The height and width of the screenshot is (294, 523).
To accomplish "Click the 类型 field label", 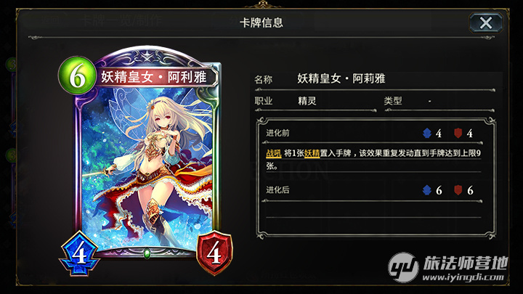I will coord(392,101).
